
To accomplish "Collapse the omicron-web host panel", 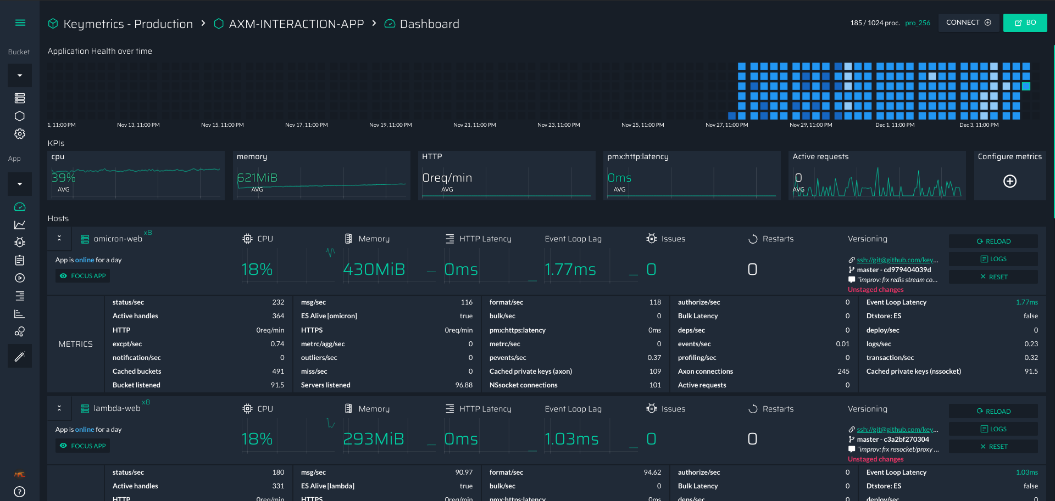I will point(59,238).
